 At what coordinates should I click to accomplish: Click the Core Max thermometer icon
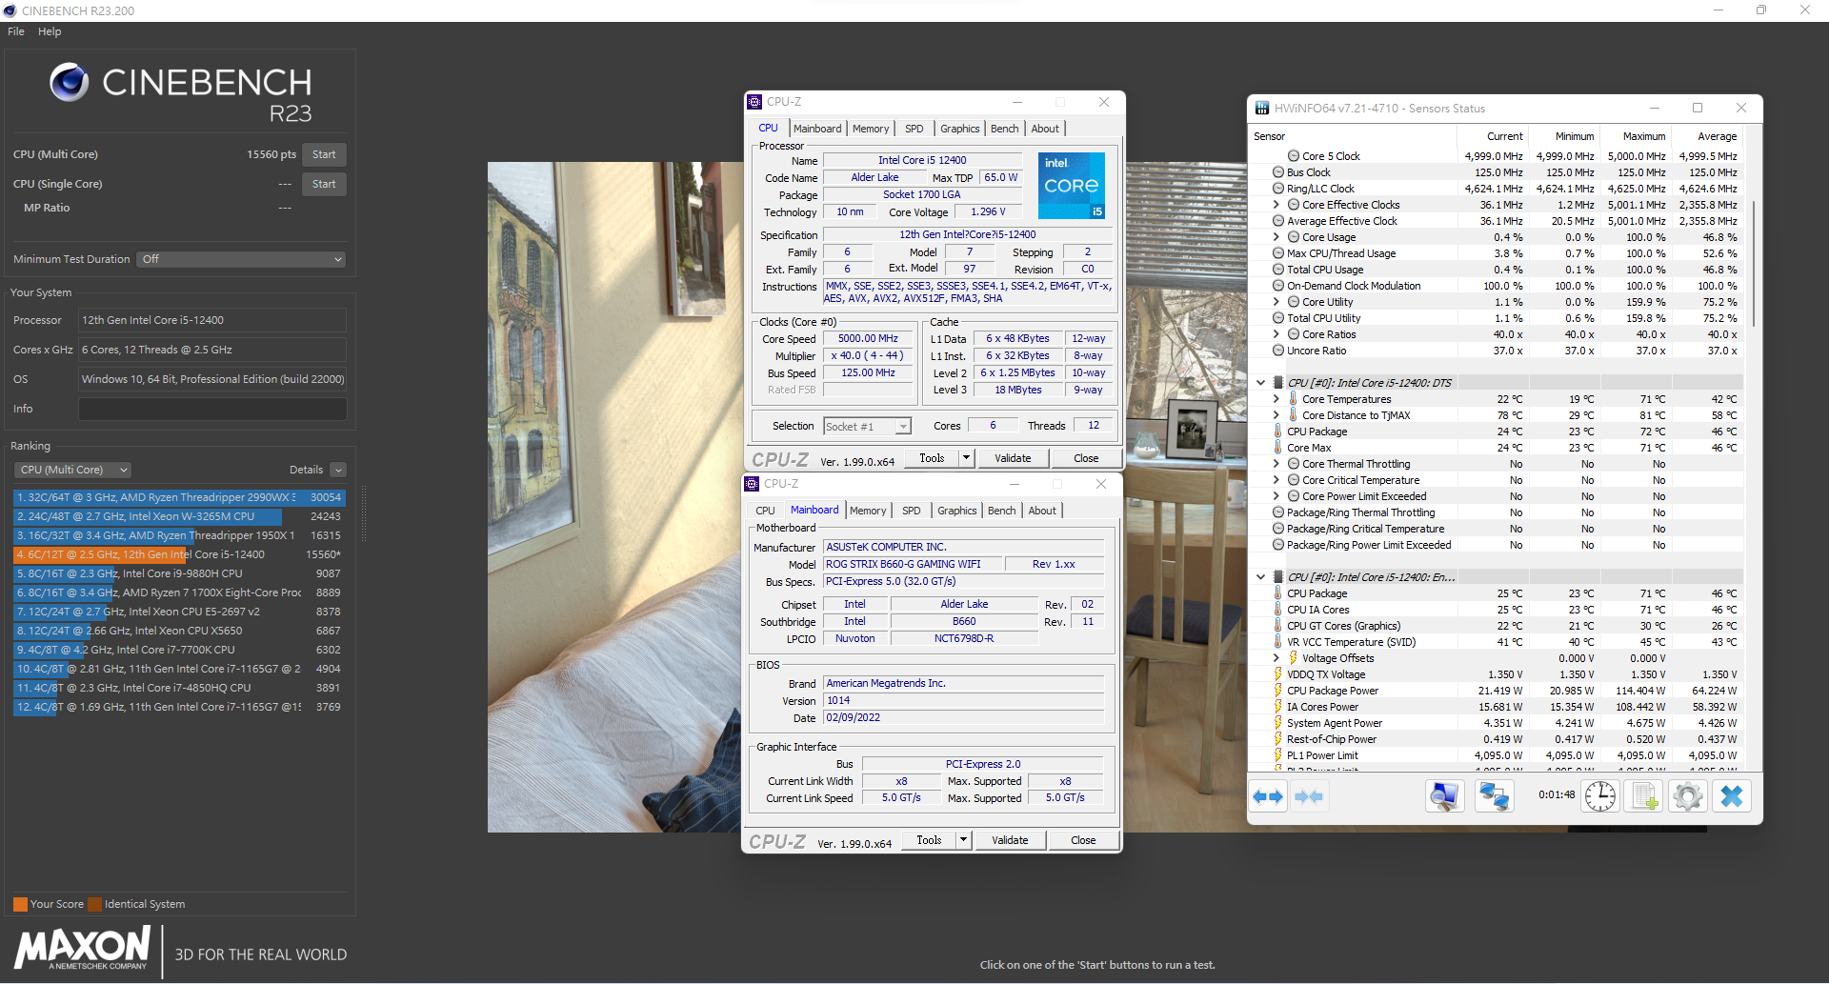point(1278,447)
